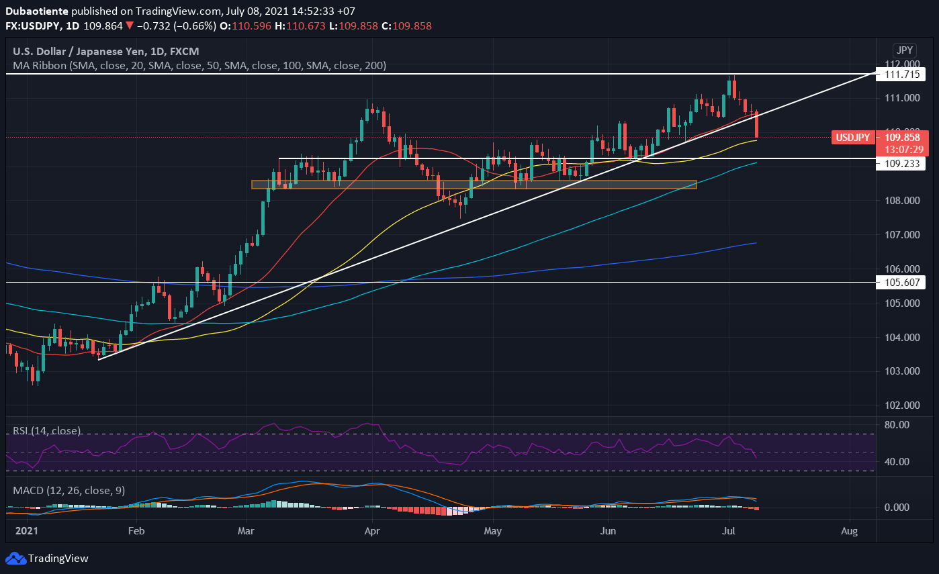Image resolution: width=939 pixels, height=574 pixels.
Task: Click the 105.607 horizontal line price label
Action: (901, 282)
